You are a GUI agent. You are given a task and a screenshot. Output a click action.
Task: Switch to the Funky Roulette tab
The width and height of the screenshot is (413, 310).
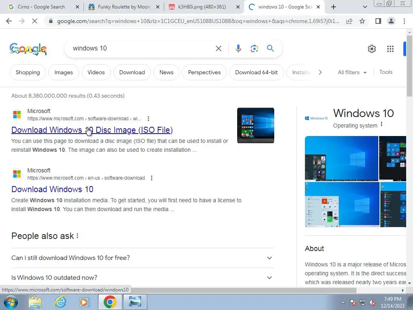coord(124,7)
